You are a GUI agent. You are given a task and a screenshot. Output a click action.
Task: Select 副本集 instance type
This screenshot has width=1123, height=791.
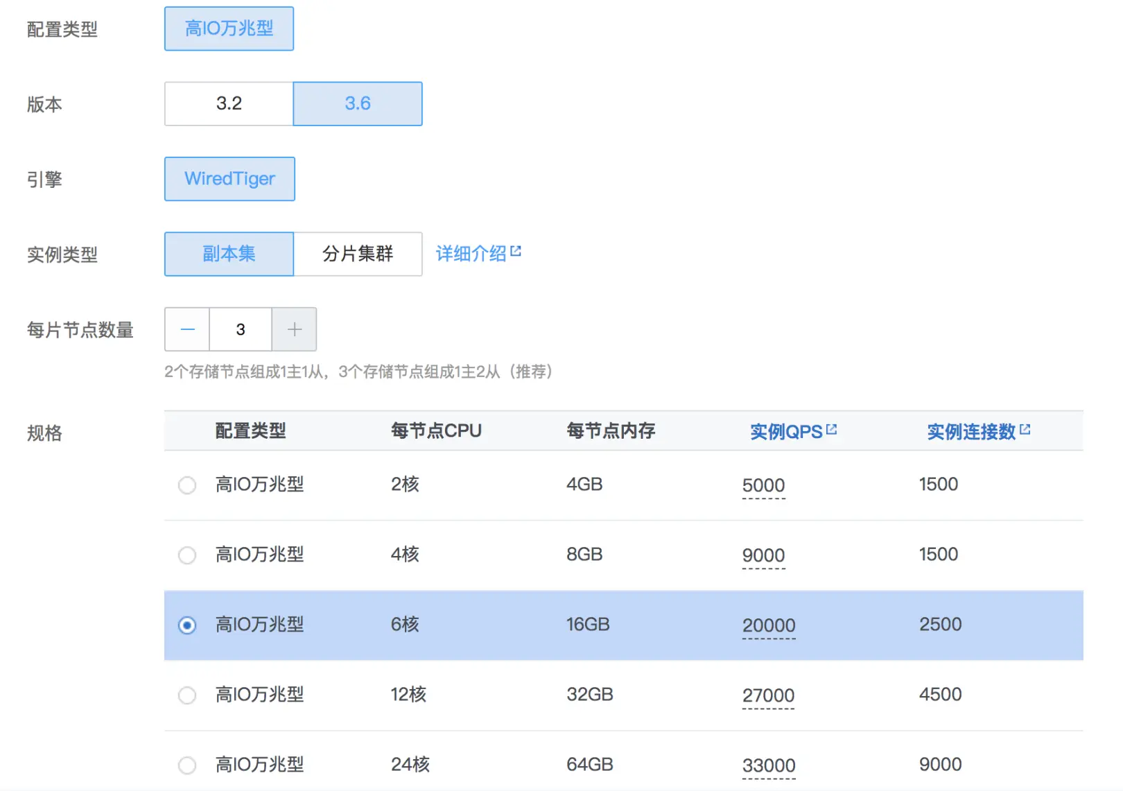pyautogui.click(x=229, y=254)
